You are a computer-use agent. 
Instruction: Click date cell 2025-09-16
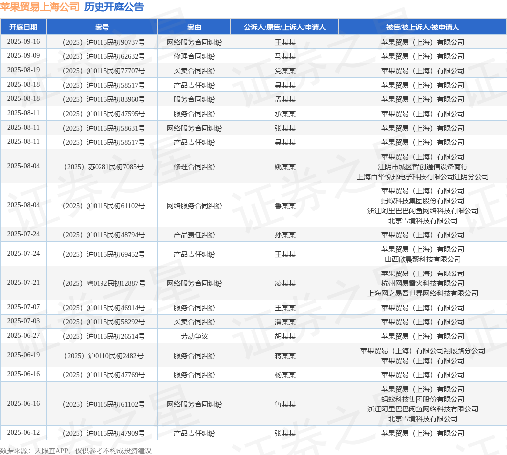(x=23, y=42)
